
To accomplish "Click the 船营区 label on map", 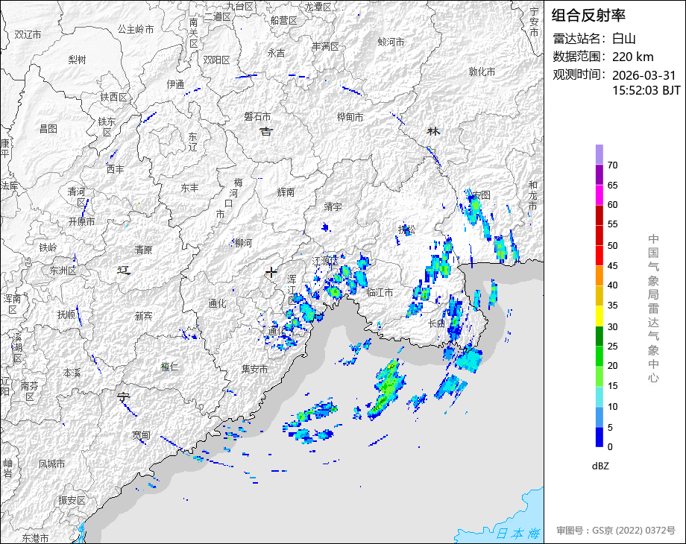I will 283,21.
